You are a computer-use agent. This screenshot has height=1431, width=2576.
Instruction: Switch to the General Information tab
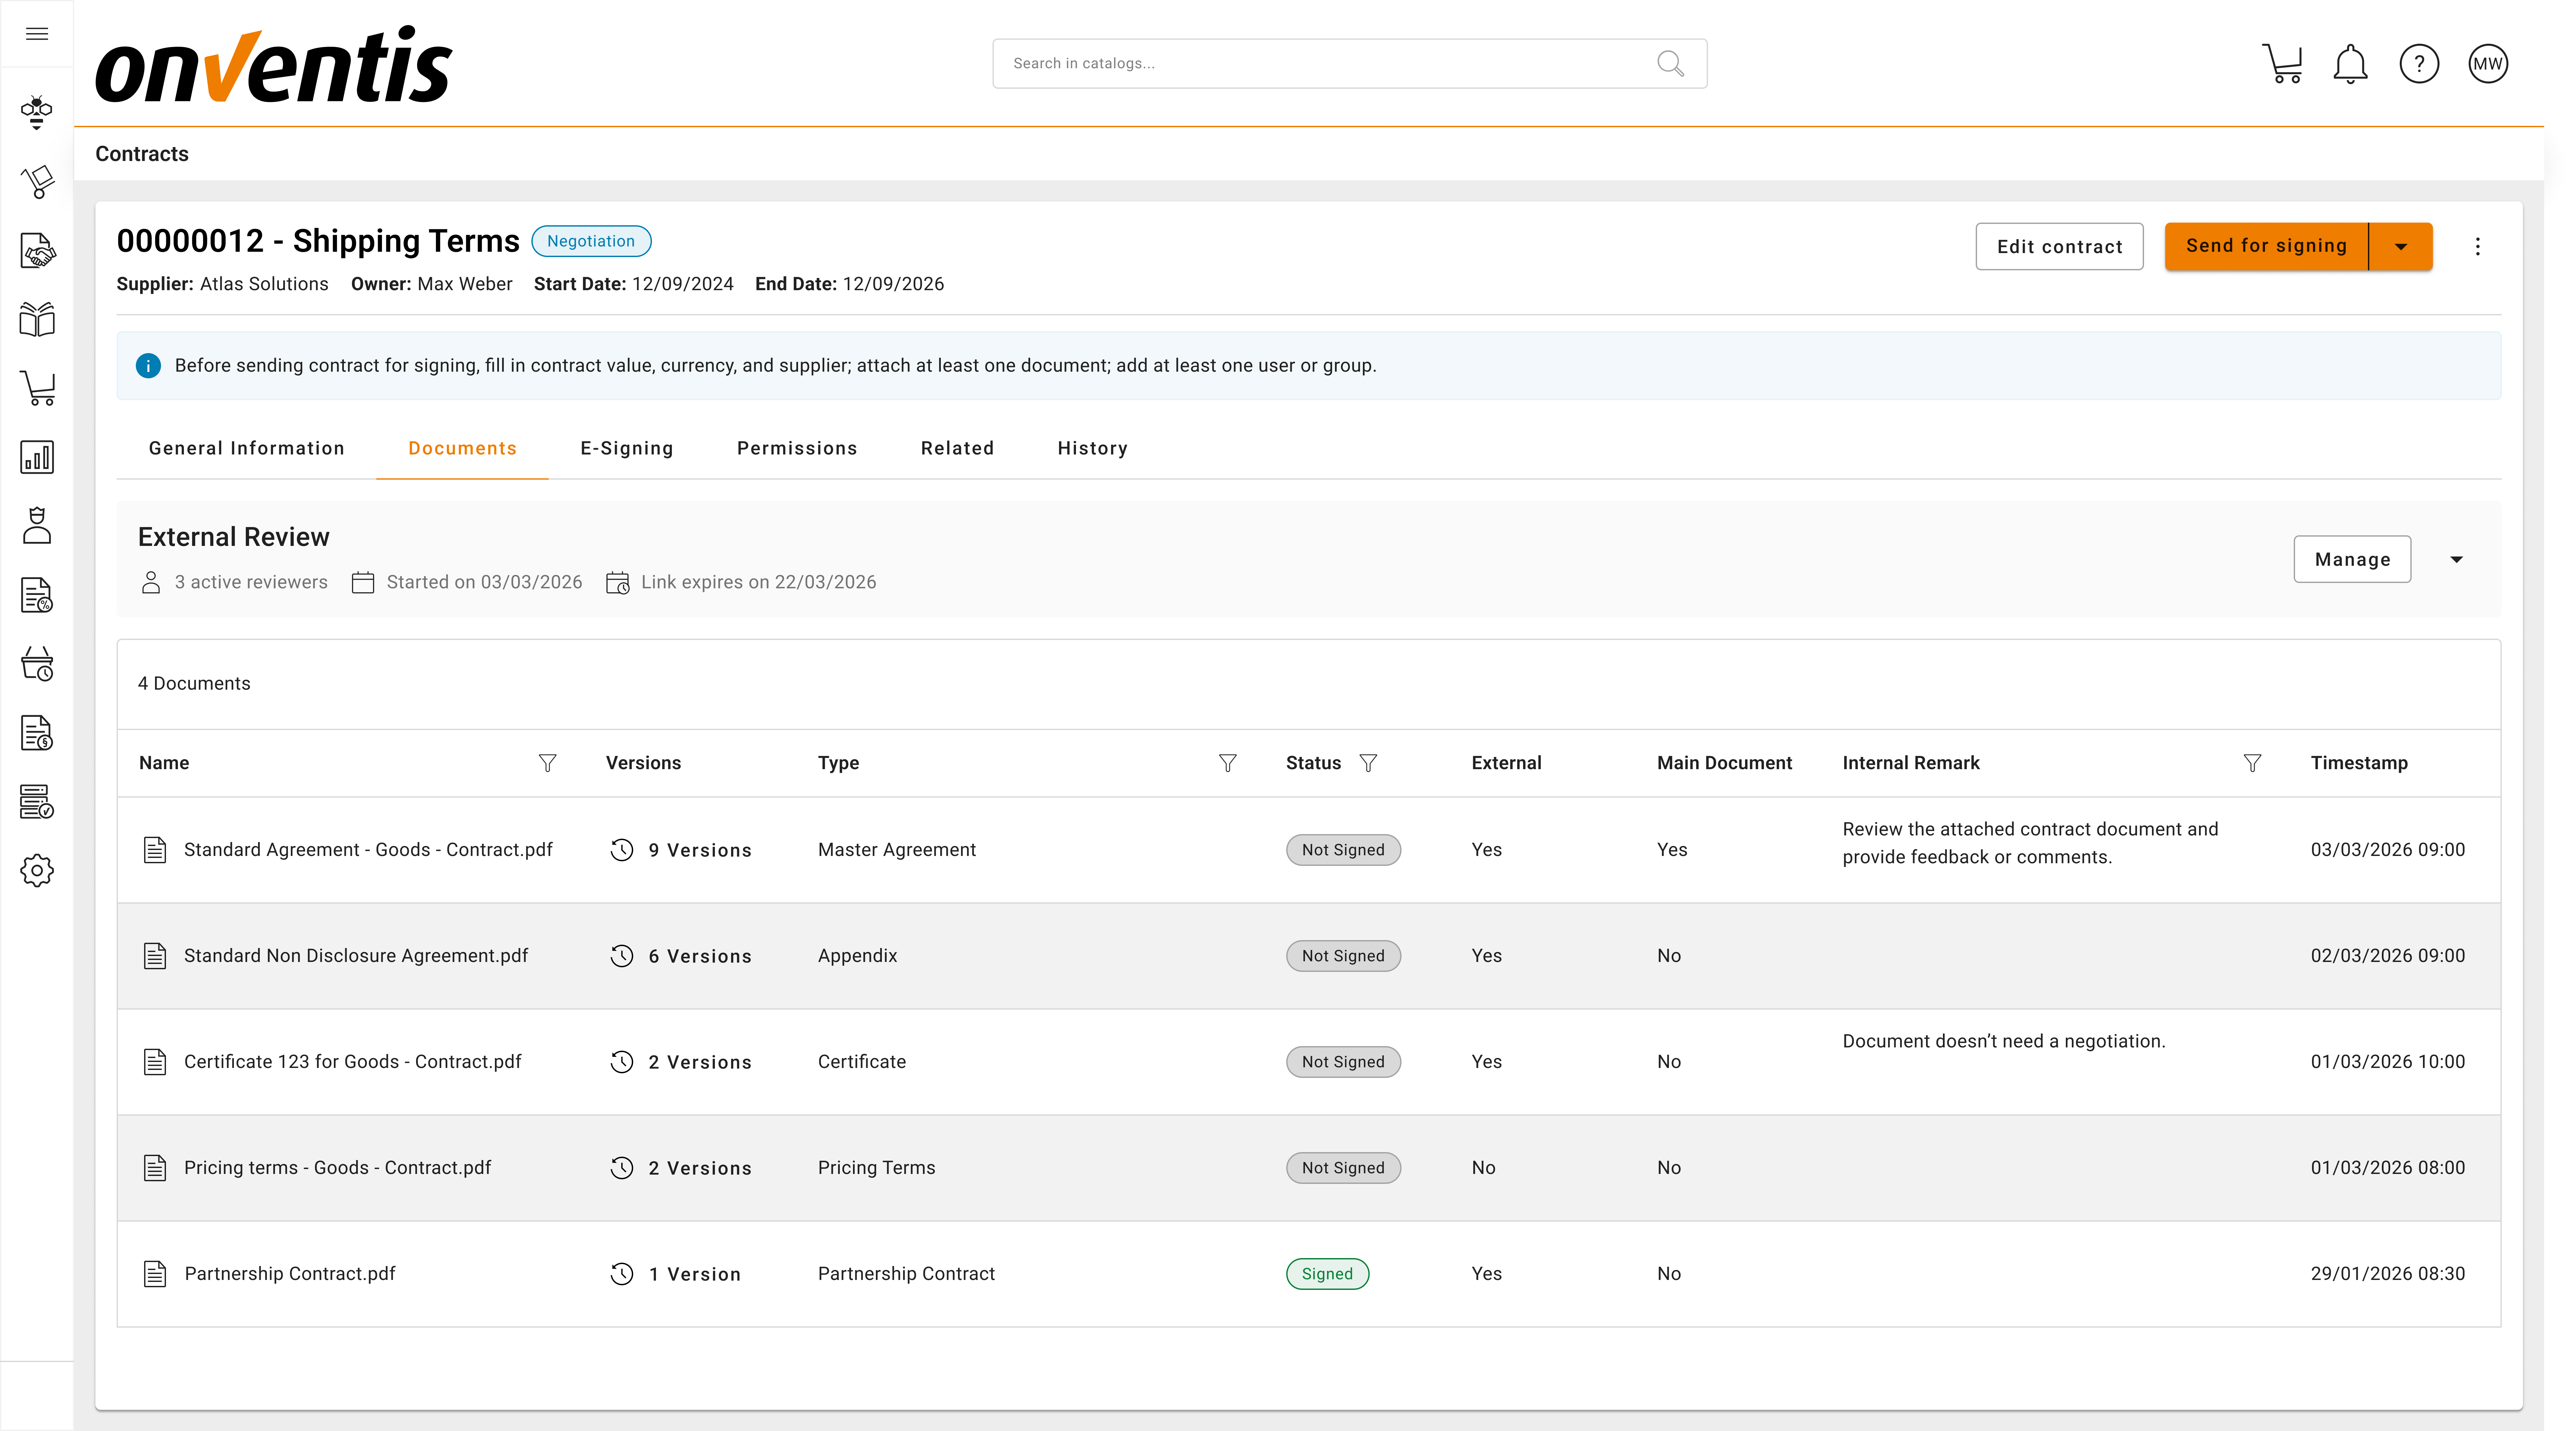pos(247,448)
